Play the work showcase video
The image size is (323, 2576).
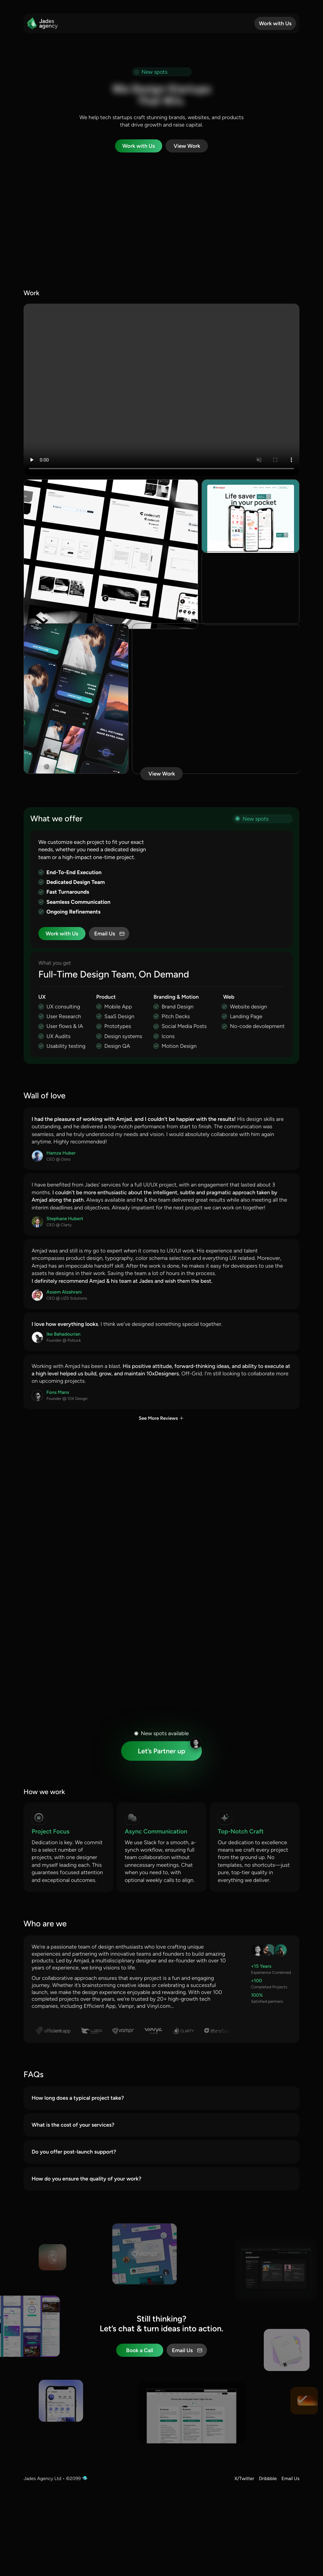[32, 460]
